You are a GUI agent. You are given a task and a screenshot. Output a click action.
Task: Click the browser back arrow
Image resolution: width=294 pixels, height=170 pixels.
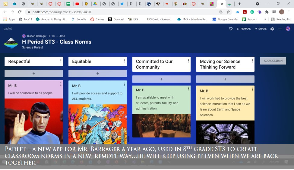click(5, 12)
